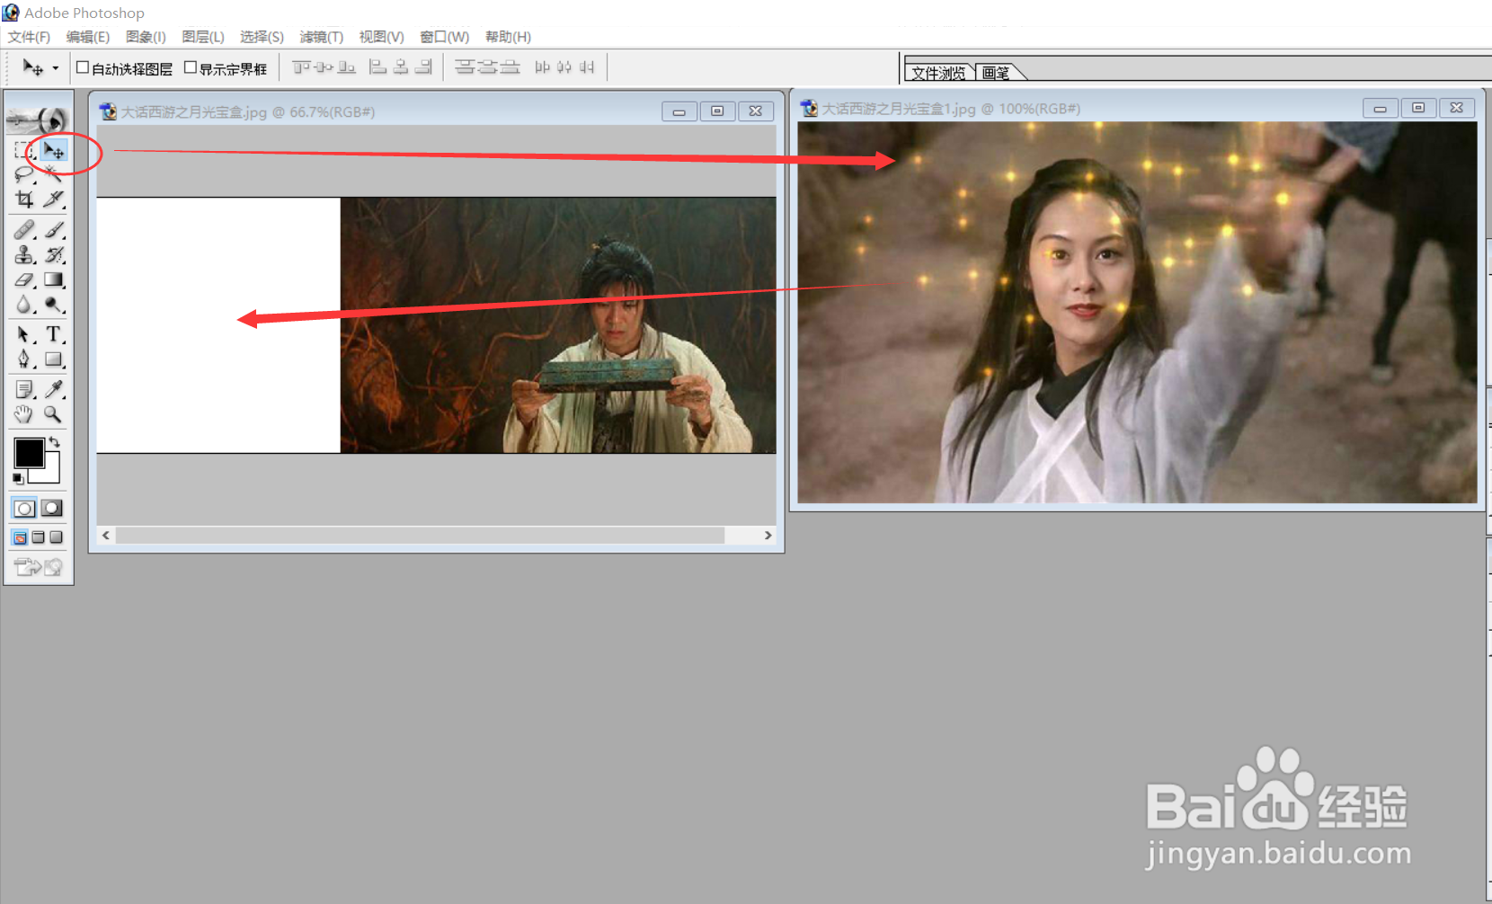This screenshot has width=1492, height=904.
Task: Click align horizontal centers icon
Action: click(x=401, y=67)
